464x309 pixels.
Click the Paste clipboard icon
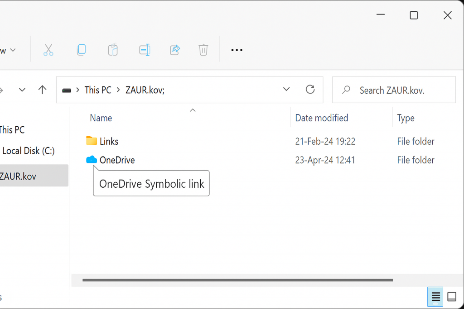click(x=113, y=50)
